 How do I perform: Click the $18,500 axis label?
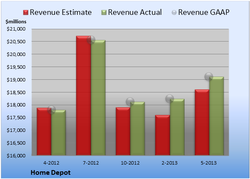(x=16, y=92)
